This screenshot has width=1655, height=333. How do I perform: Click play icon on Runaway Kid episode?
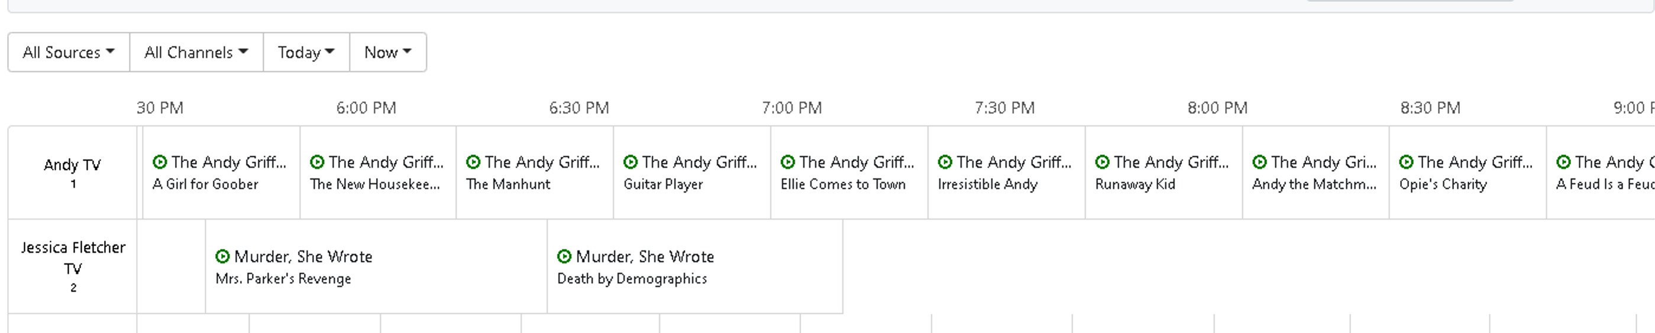coord(1103,162)
